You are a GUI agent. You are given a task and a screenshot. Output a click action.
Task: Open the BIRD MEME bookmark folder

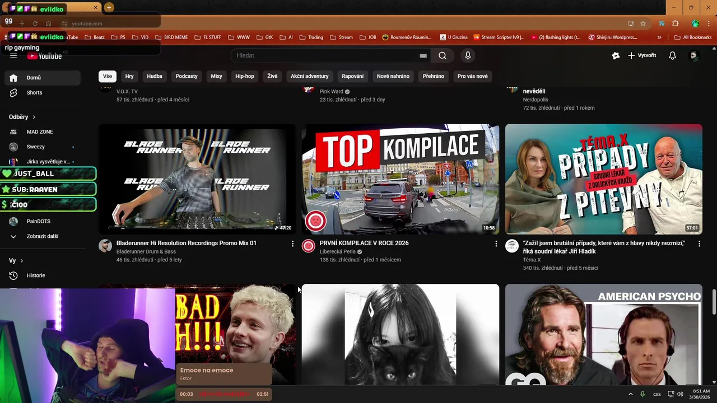(171, 38)
